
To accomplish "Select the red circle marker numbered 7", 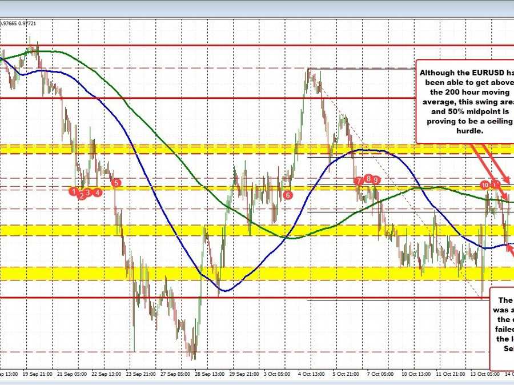I will tap(359, 181).
